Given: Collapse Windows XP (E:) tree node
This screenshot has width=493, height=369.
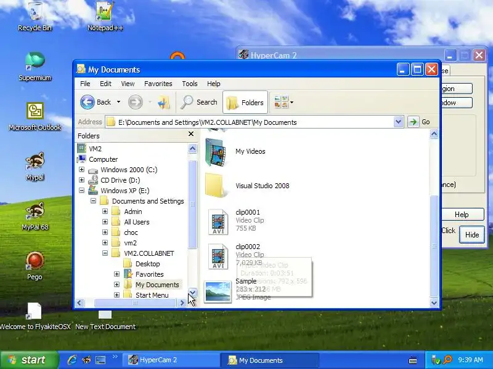Looking at the screenshot, I should click(81, 190).
